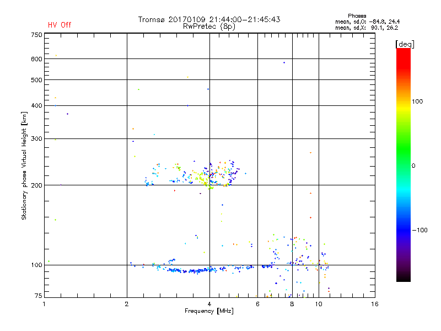Click the y-axis tick label '400'
Image resolution: width=441 pixels, height=331 pixels.
(36, 105)
